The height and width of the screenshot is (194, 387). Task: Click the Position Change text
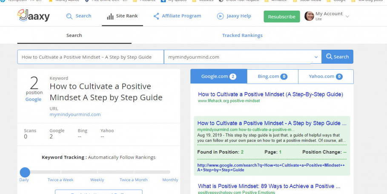pos(324,152)
